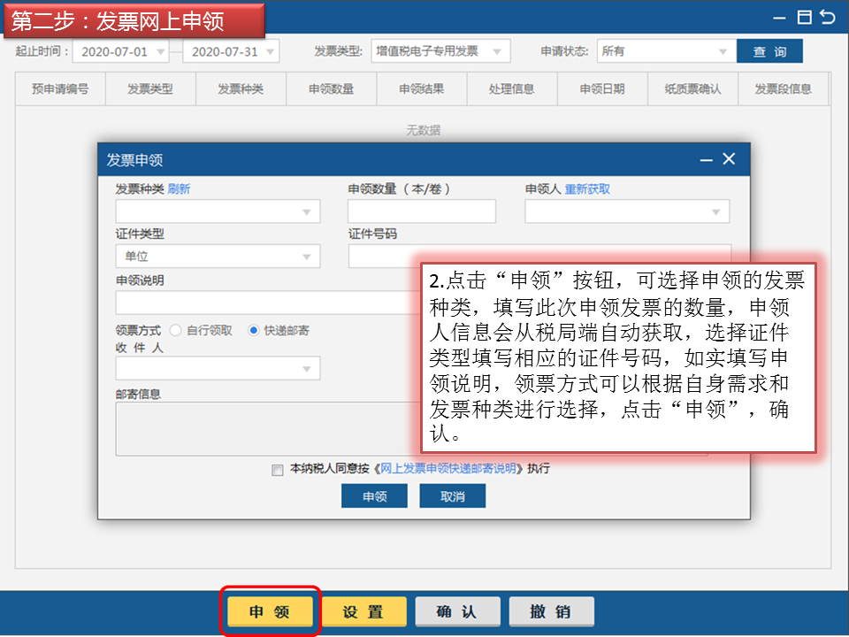
Task: Click the 邮寄信息 text area
Action: (x=267, y=428)
